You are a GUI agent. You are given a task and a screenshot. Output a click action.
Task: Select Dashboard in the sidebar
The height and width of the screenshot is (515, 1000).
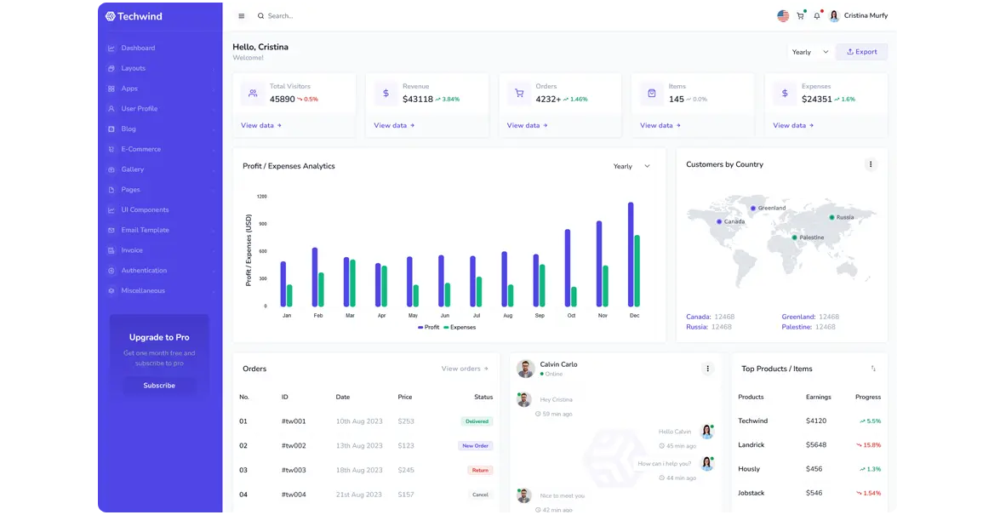[138, 48]
